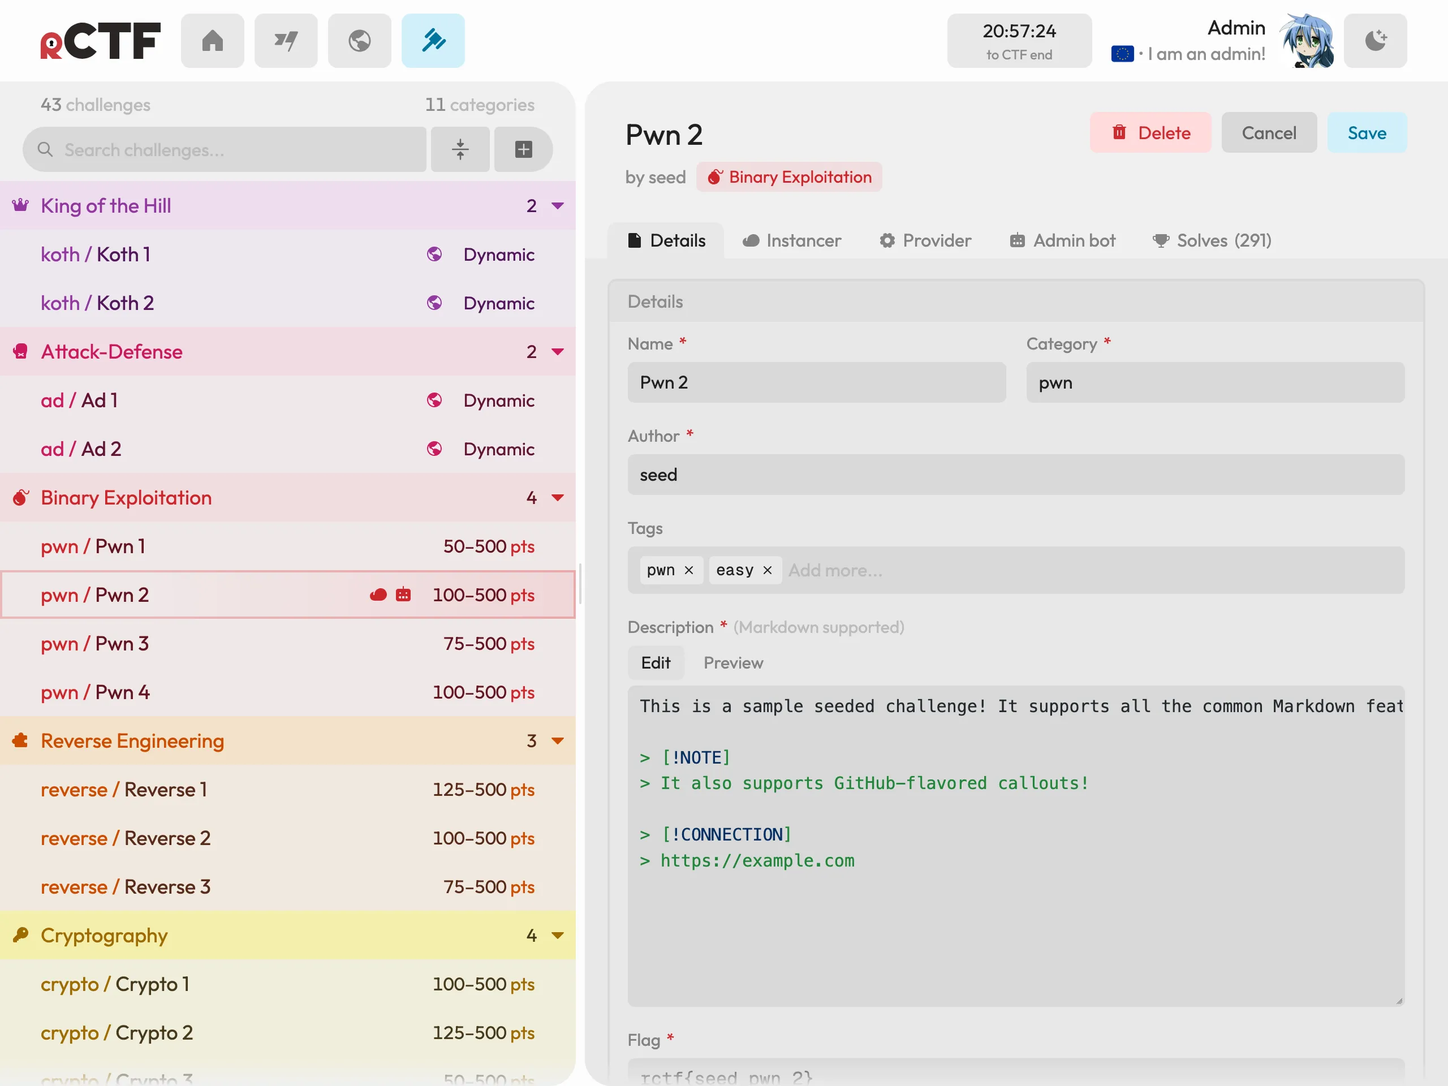Viewport: 1448px width, 1086px height.
Task: Remove the easy tag
Action: point(767,570)
